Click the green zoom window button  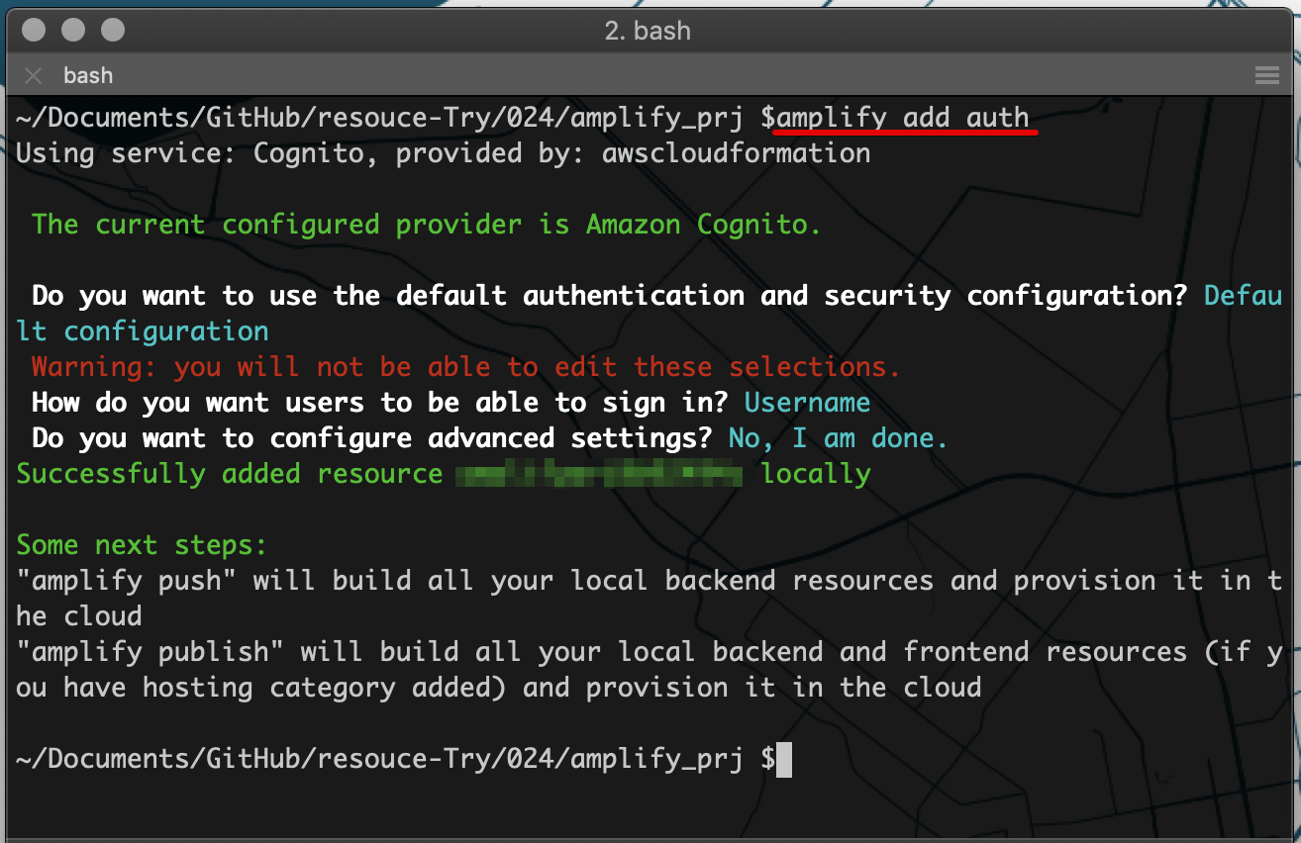113,30
